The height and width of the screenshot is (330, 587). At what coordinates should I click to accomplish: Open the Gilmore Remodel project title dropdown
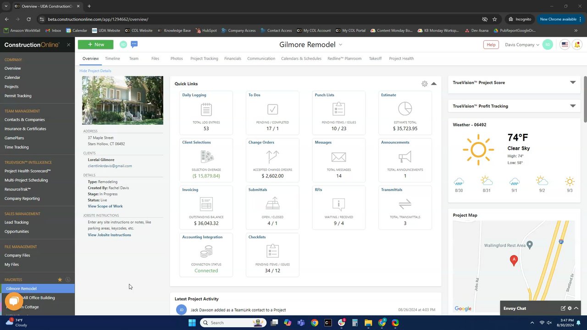coord(340,45)
